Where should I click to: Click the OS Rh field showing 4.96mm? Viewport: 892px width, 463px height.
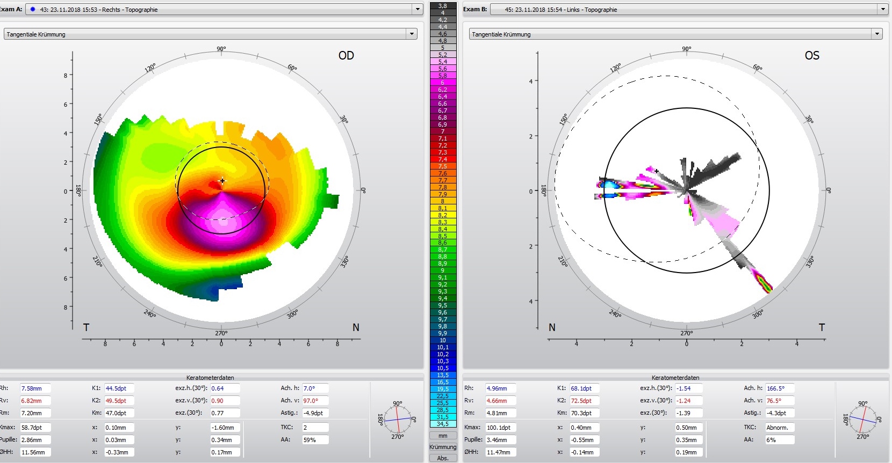coord(501,388)
